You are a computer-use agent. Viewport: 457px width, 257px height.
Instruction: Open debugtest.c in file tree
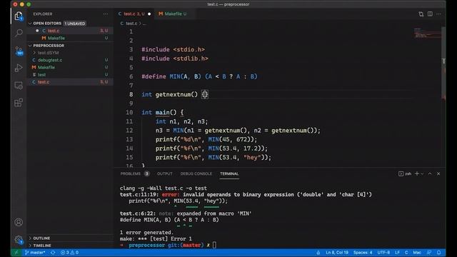click(x=70, y=60)
